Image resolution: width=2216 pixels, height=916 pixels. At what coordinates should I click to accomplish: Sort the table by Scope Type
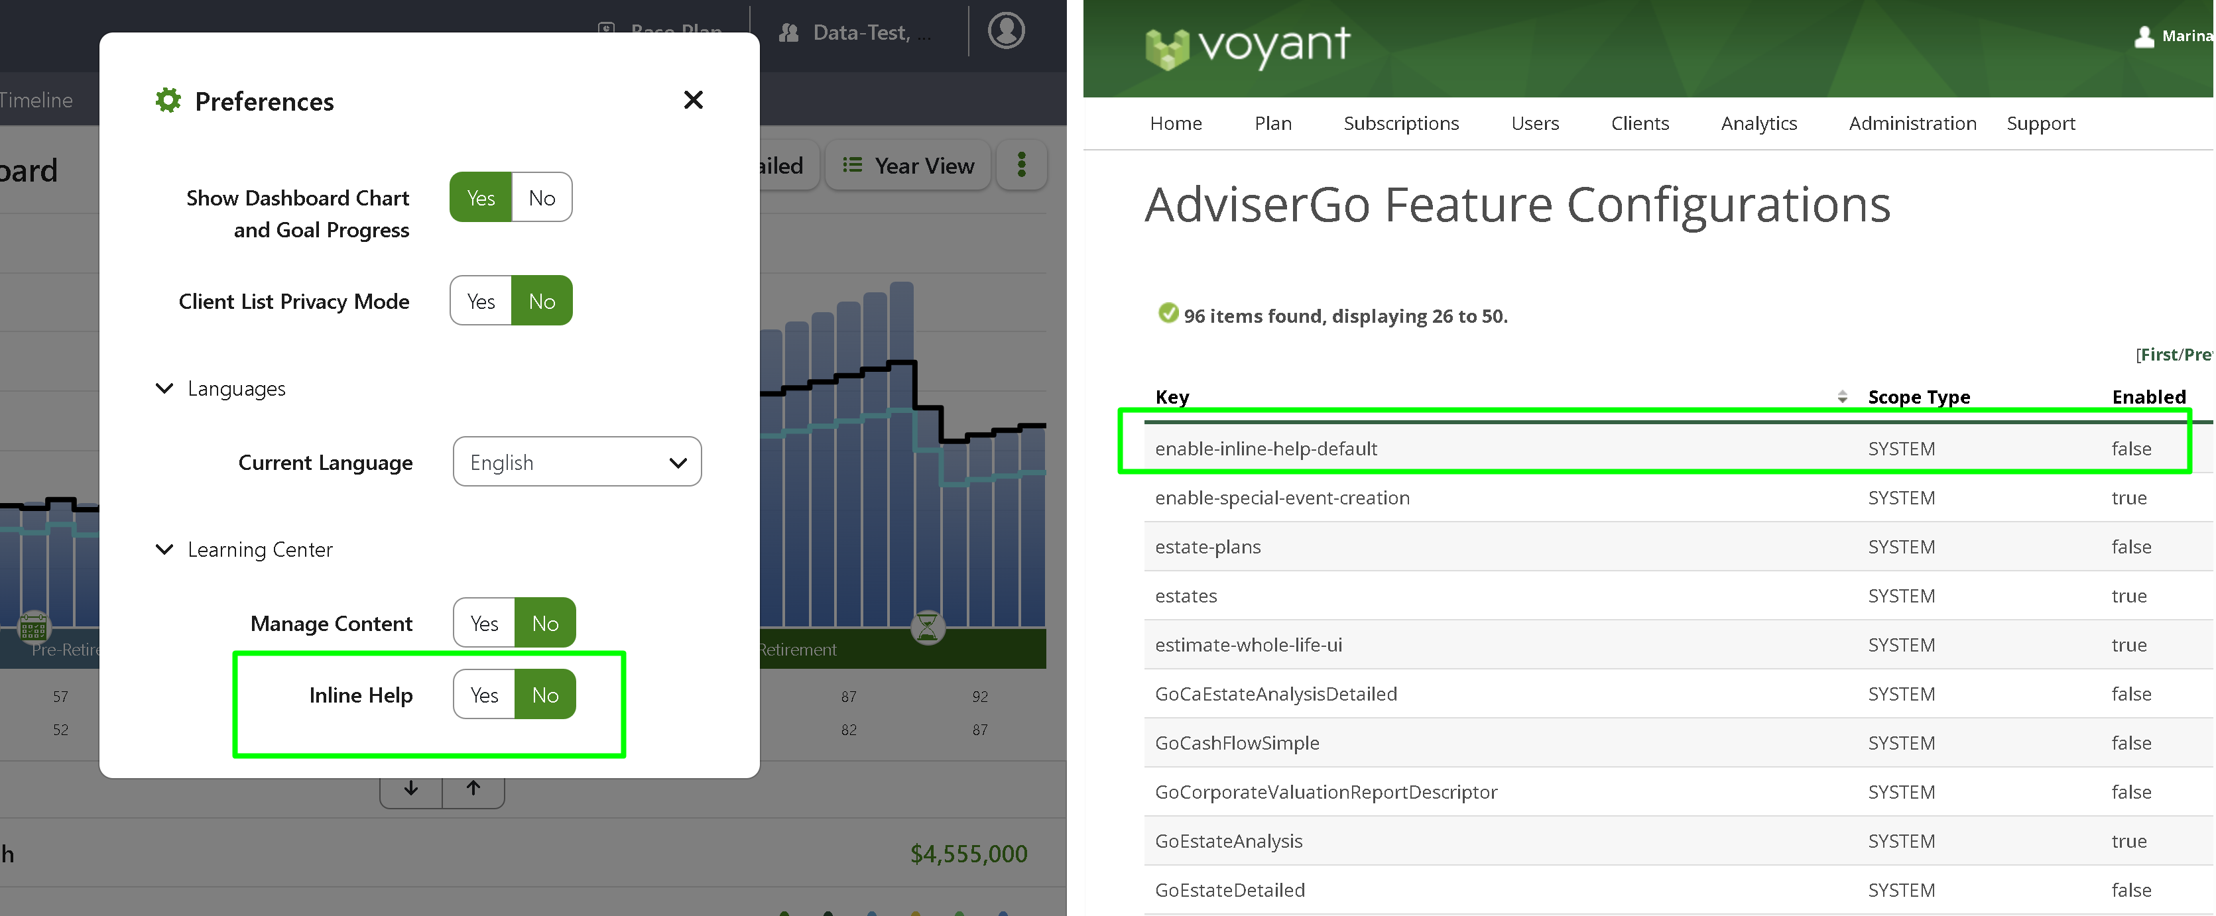[1918, 396]
